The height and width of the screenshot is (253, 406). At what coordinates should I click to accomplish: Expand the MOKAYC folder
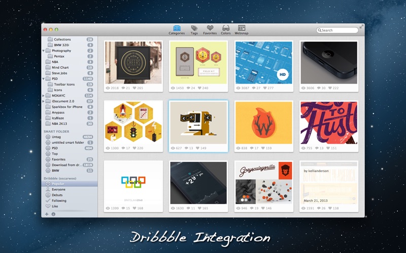click(44, 96)
